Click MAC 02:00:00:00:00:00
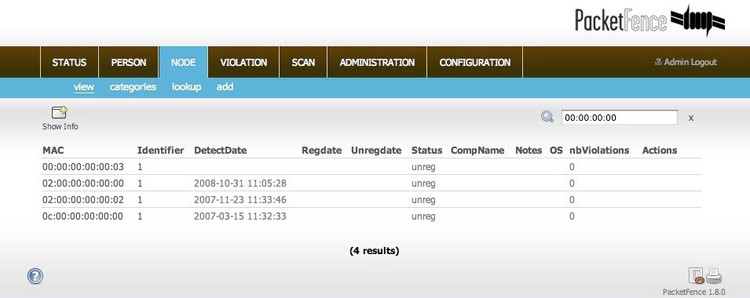This screenshot has width=750, height=298. point(83,184)
